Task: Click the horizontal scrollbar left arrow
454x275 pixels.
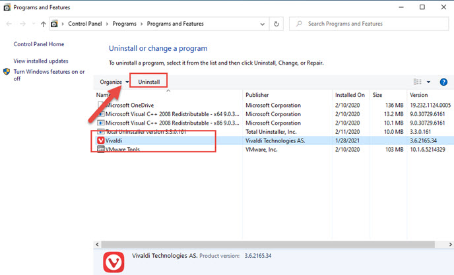Action: tap(97, 244)
